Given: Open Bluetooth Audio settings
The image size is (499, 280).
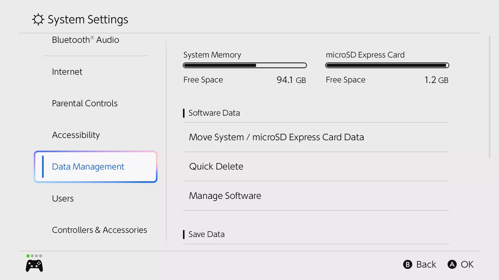Looking at the screenshot, I should 86,40.
